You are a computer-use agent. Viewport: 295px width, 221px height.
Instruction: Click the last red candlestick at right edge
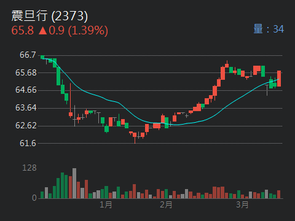279,79
